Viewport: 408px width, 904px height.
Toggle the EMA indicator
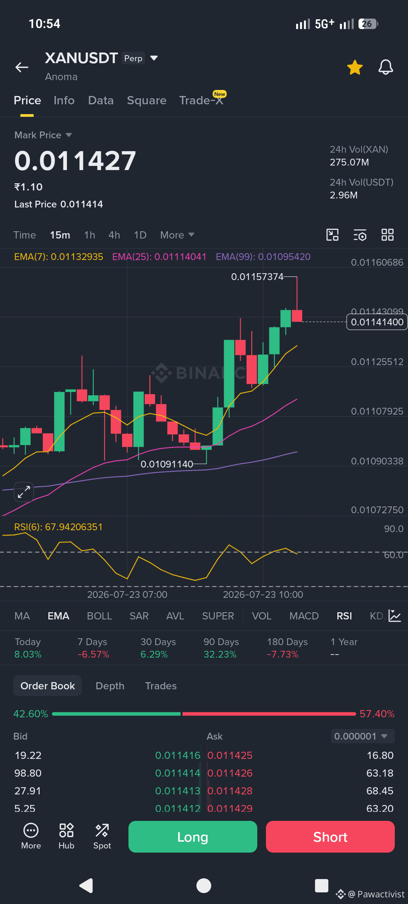point(58,616)
